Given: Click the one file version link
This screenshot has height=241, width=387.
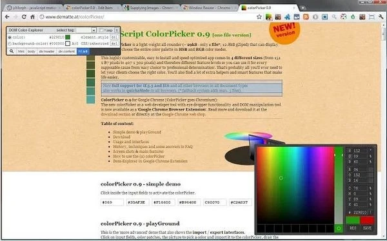Looking at the screenshot, I should point(232,35).
